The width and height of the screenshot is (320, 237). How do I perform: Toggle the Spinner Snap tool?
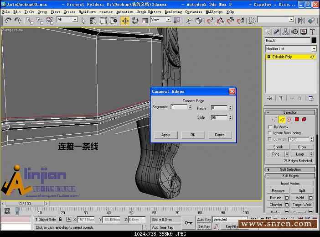[x=240, y=21]
